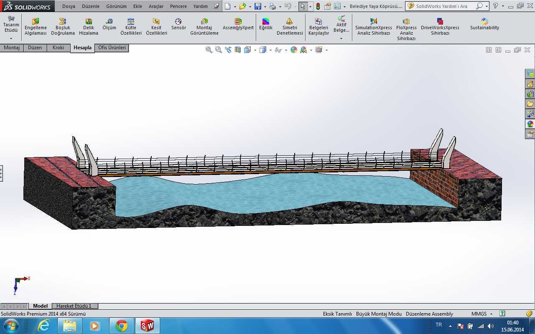This screenshot has height=334, width=535.
Task: Open Appearances task pane color ball tab
Action: [530, 124]
